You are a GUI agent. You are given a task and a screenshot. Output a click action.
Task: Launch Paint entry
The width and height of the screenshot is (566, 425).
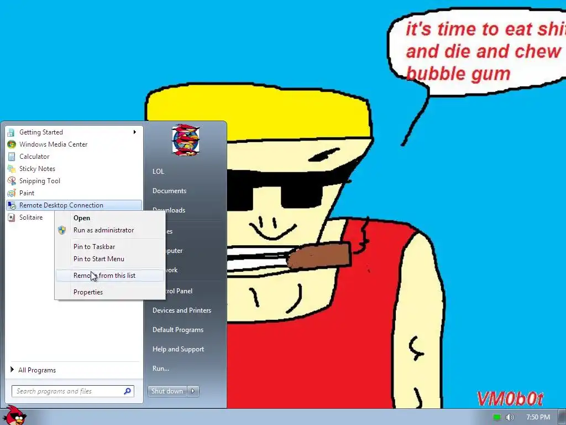[x=74, y=193]
